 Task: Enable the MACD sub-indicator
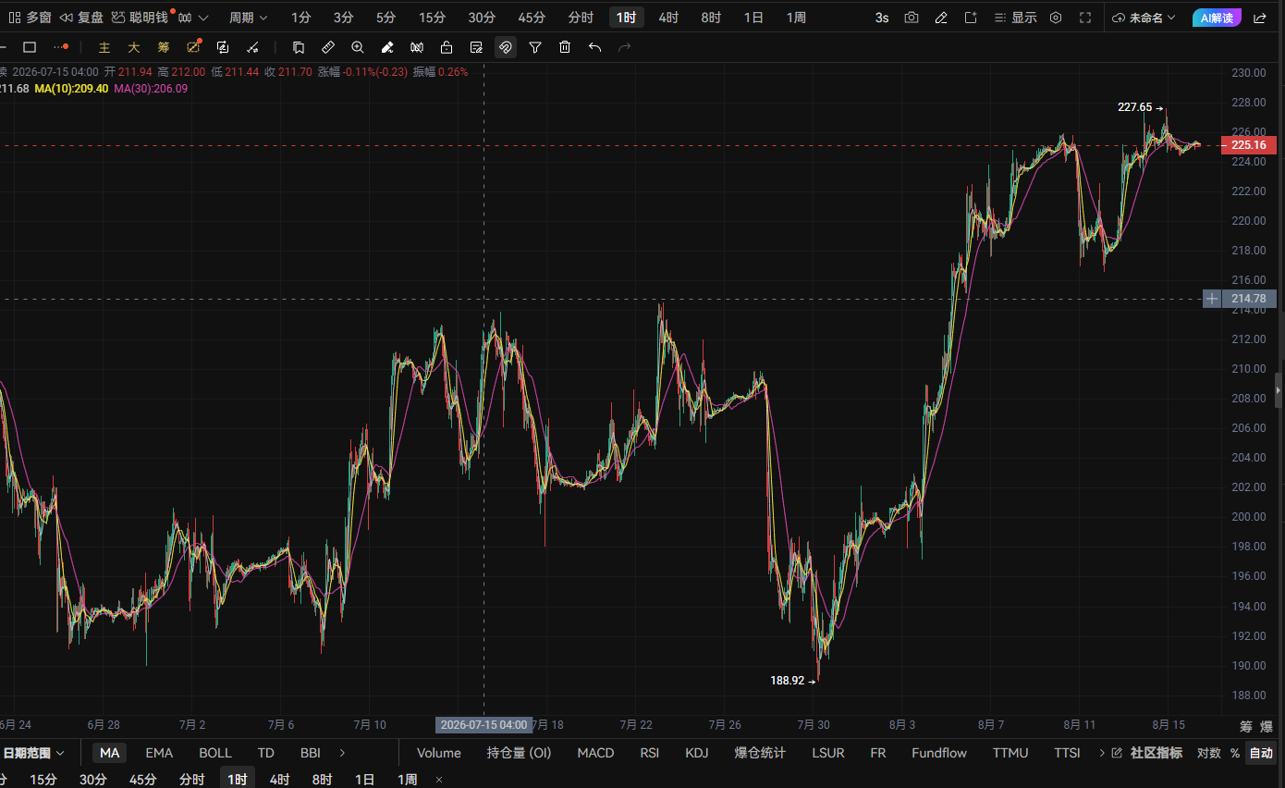[595, 753]
